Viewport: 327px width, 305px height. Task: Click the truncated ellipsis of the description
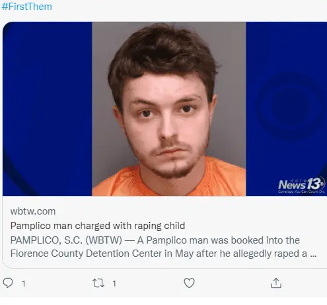pyautogui.click(x=313, y=254)
